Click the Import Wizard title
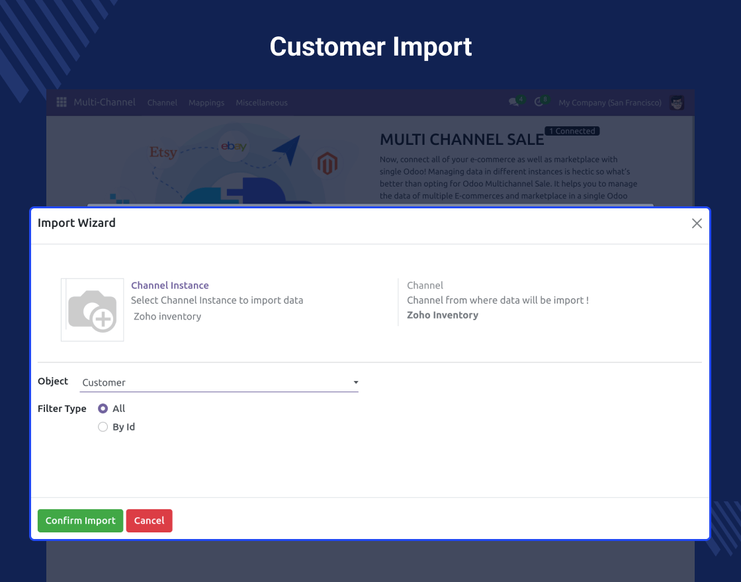741x582 pixels. [77, 222]
